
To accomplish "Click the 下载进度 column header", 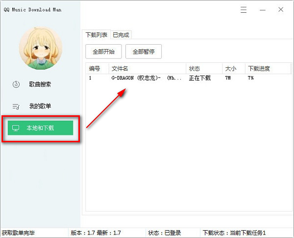I will (x=268, y=69).
